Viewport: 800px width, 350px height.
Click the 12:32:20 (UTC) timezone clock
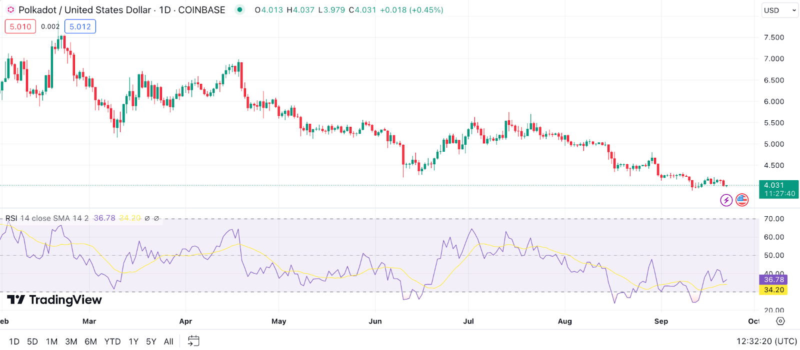click(766, 341)
